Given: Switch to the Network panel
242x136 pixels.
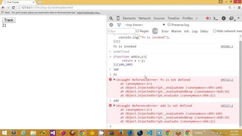Looking at the screenshot, I should [x=144, y=18].
